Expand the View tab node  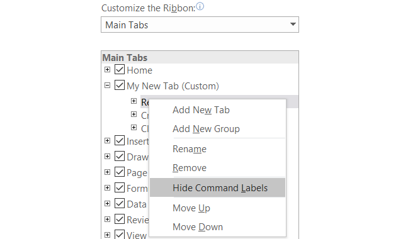(108, 235)
